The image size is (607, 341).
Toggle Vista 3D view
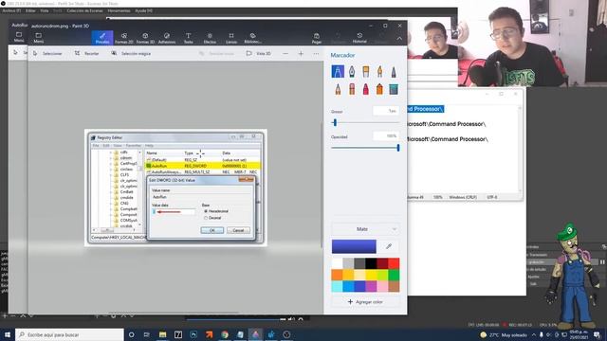(x=259, y=53)
